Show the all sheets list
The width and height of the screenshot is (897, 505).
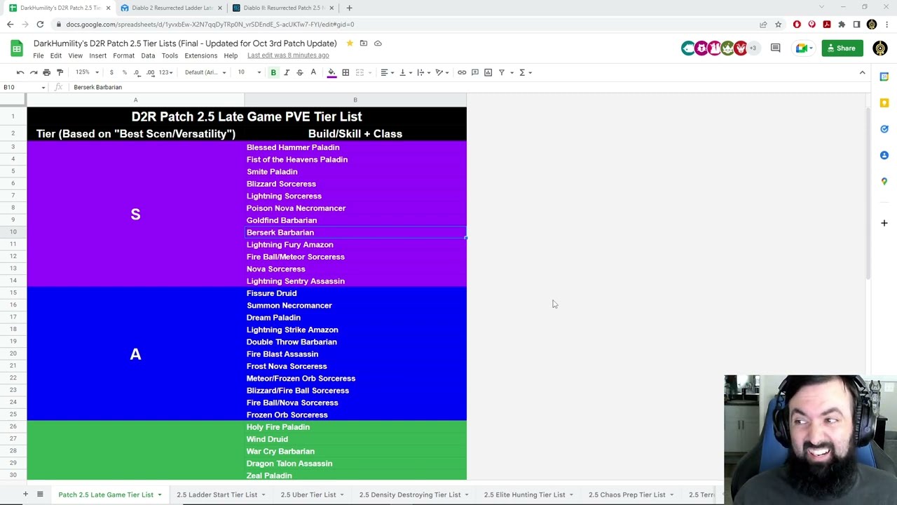[40, 494]
